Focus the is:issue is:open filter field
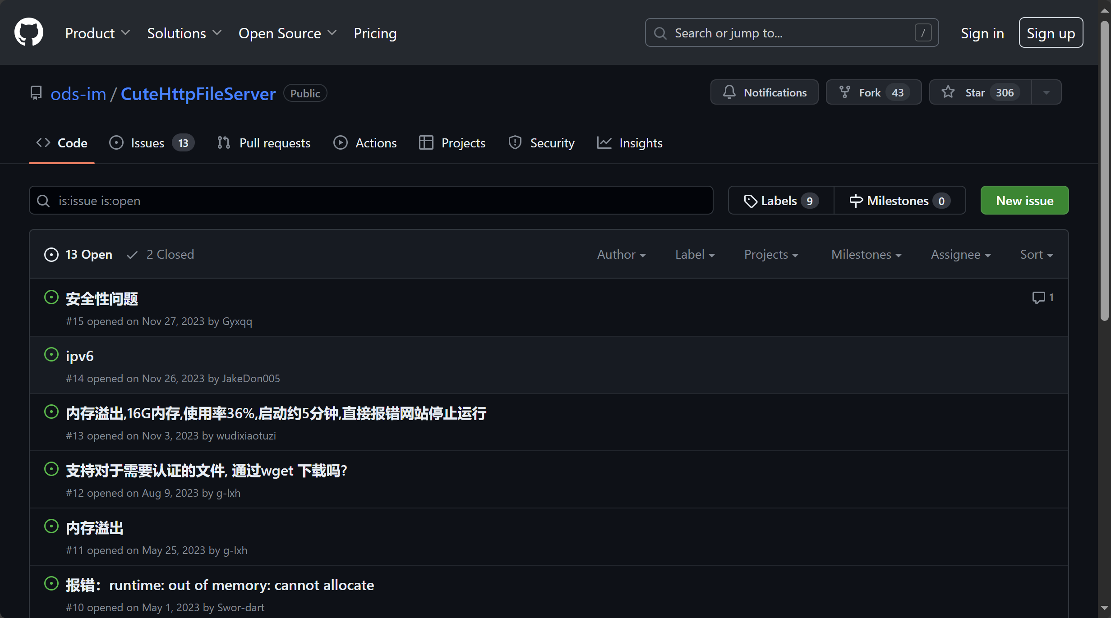Screen dimensions: 1111x618 (x=371, y=201)
